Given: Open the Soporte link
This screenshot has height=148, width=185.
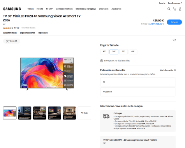Looking at the screenshot, I should click(x=162, y=3).
